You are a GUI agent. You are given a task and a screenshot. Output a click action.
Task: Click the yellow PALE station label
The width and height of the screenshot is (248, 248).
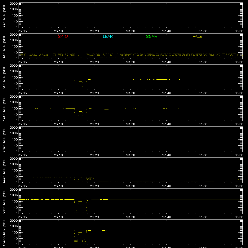point(197,36)
